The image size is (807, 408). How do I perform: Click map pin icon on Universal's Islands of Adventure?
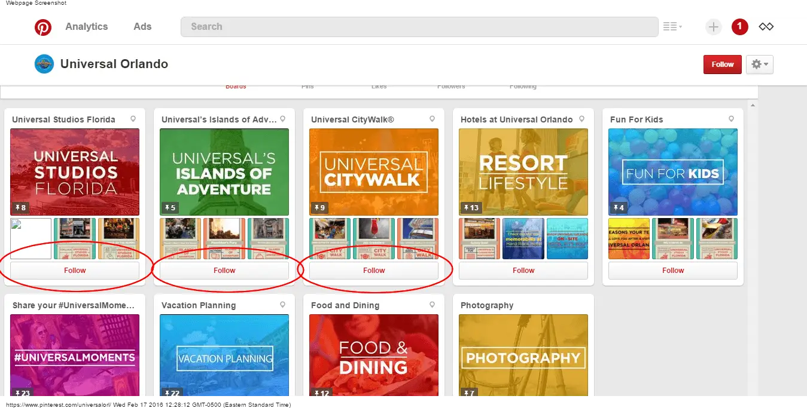click(283, 119)
